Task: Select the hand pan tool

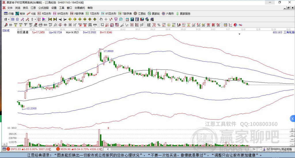Action: 101,19
